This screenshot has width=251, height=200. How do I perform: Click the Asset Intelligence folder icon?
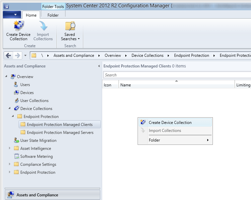pyautogui.click(x=16, y=148)
